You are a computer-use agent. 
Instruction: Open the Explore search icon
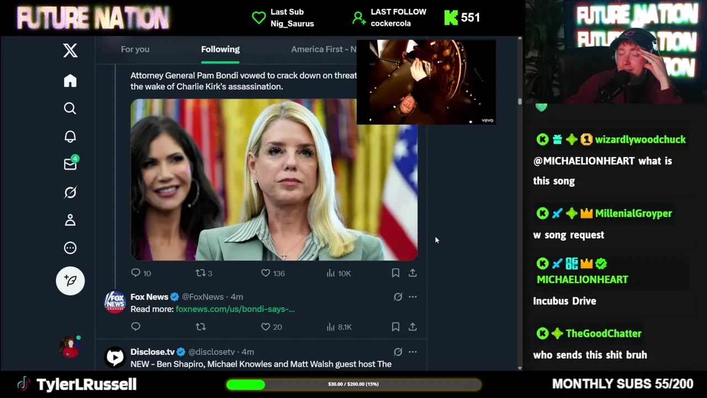(70, 108)
